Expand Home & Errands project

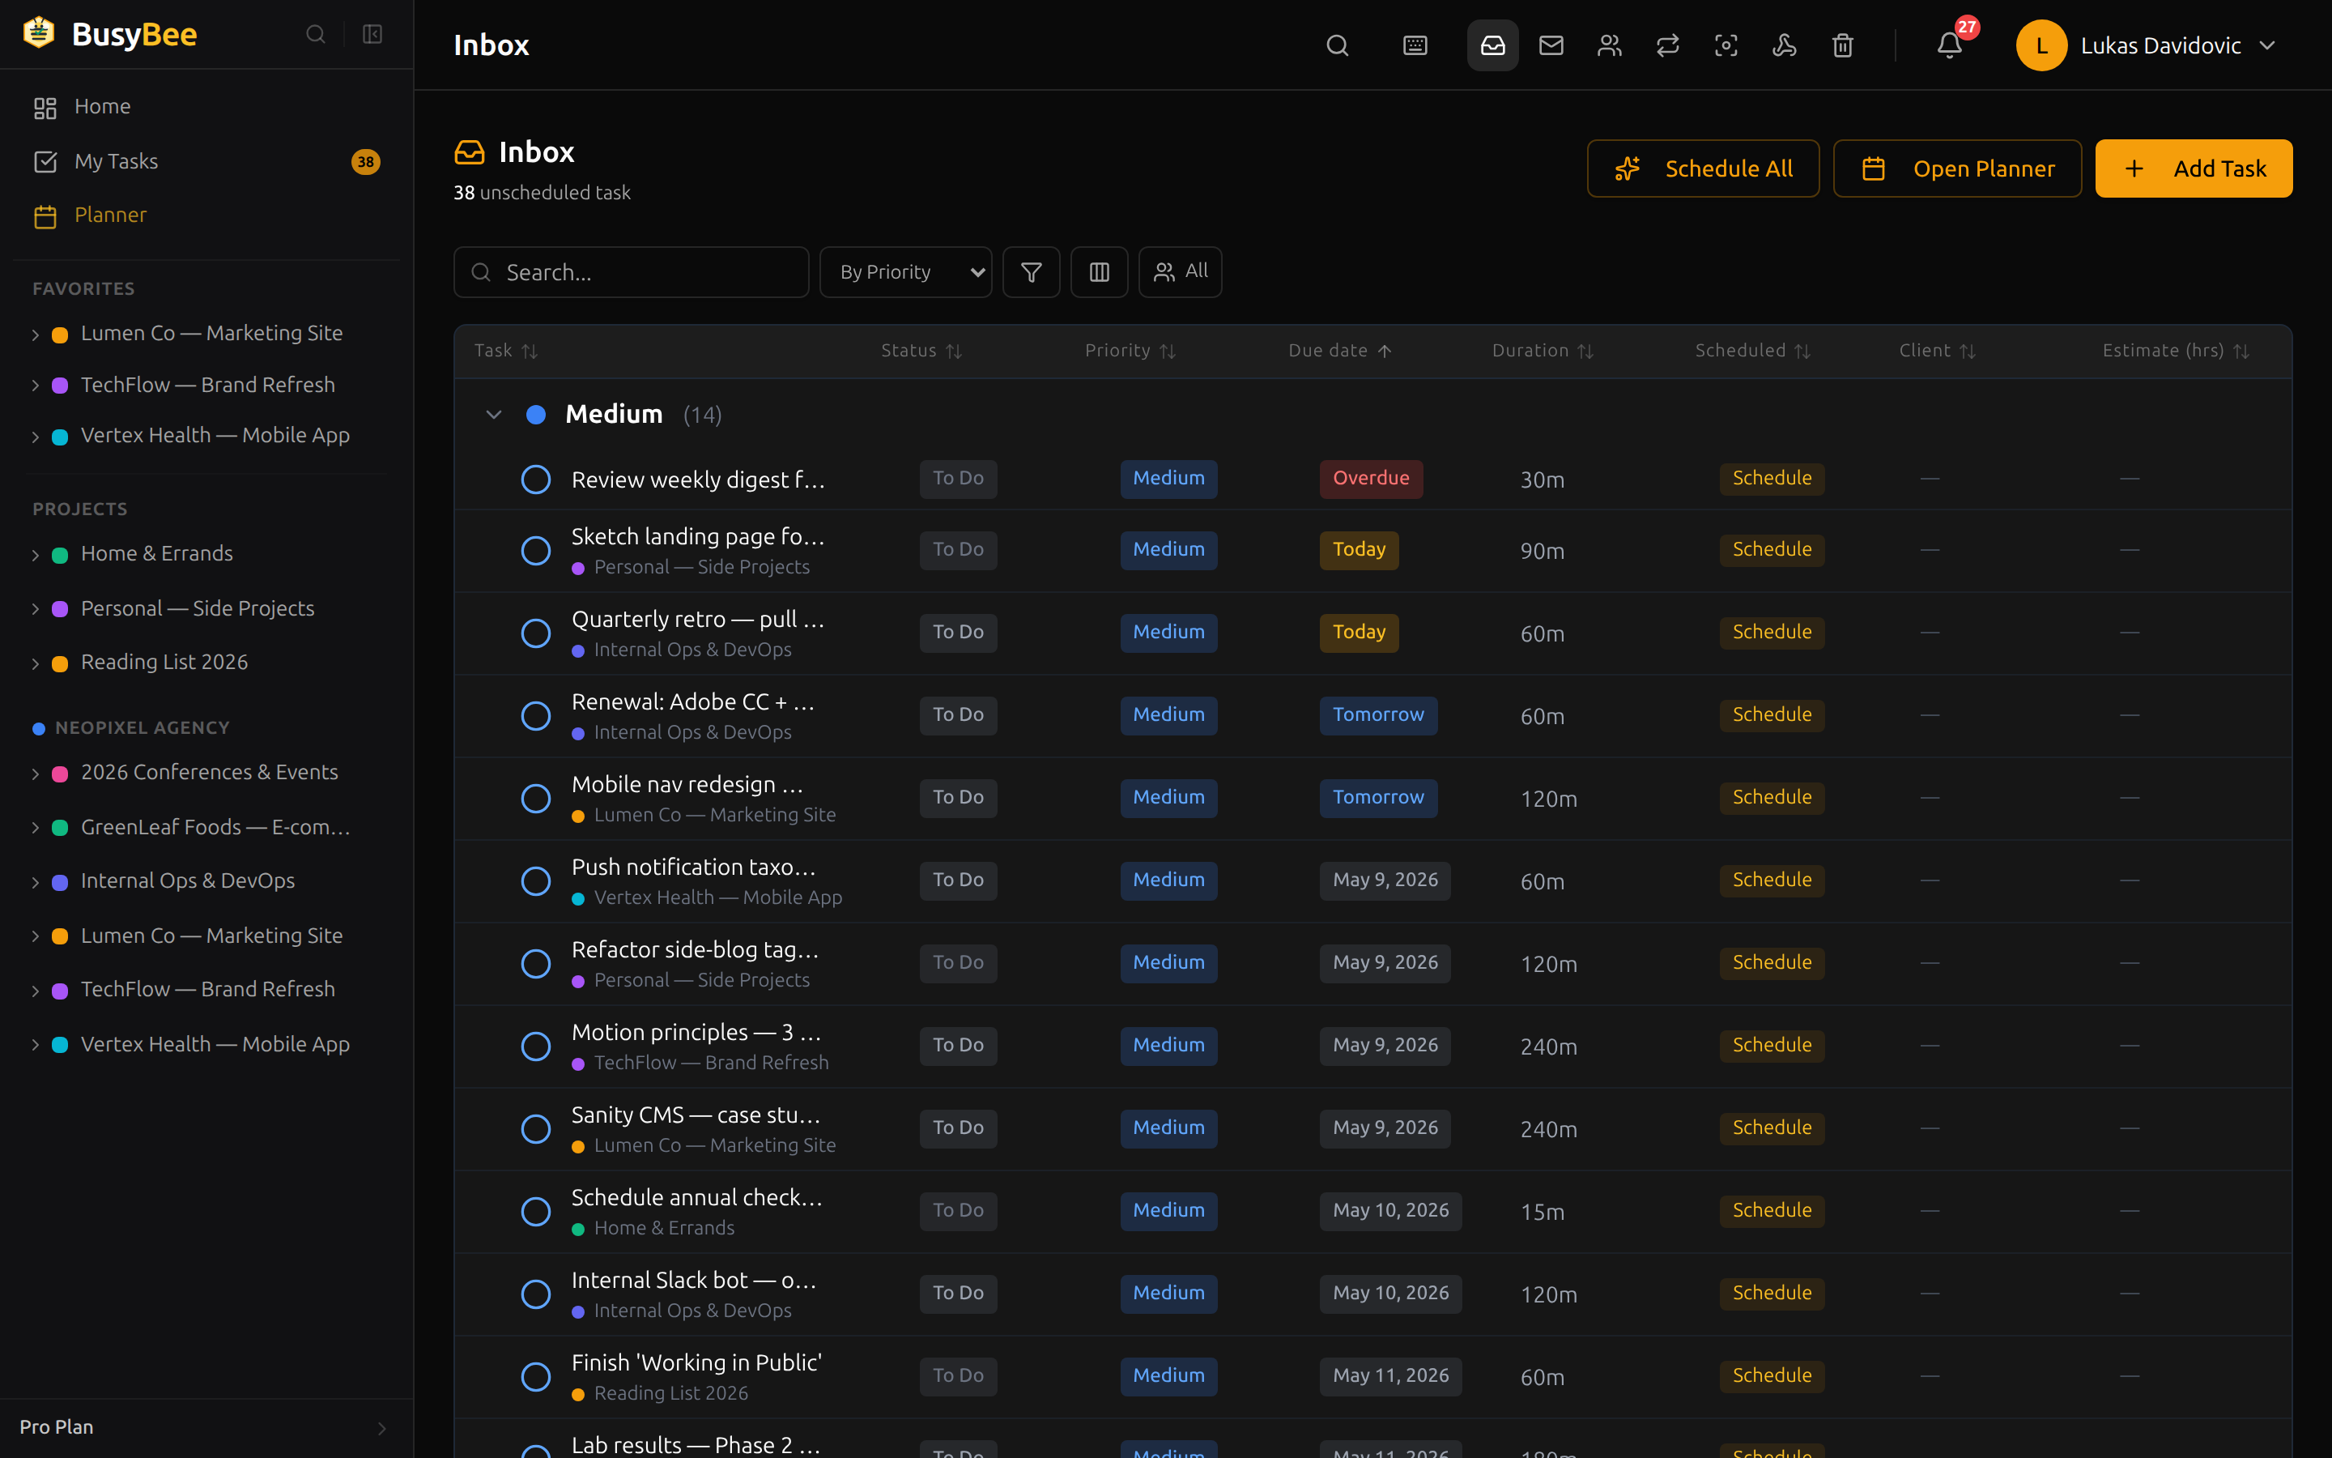point(36,555)
